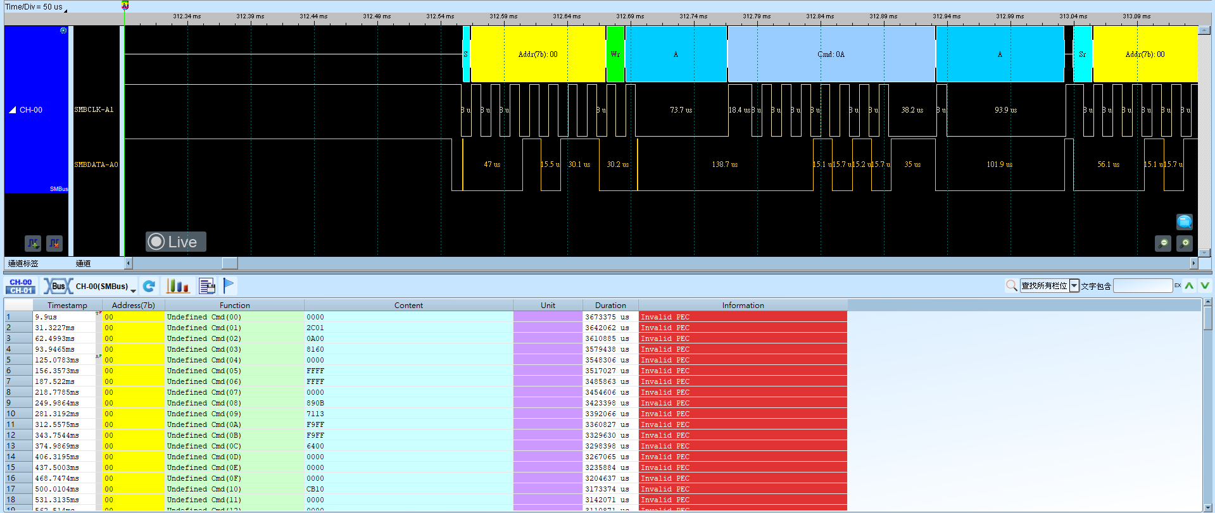
Task: Click the Function column header
Action: point(235,305)
